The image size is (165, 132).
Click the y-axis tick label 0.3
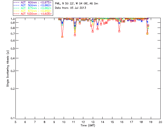pyautogui.click(x=13, y=71)
